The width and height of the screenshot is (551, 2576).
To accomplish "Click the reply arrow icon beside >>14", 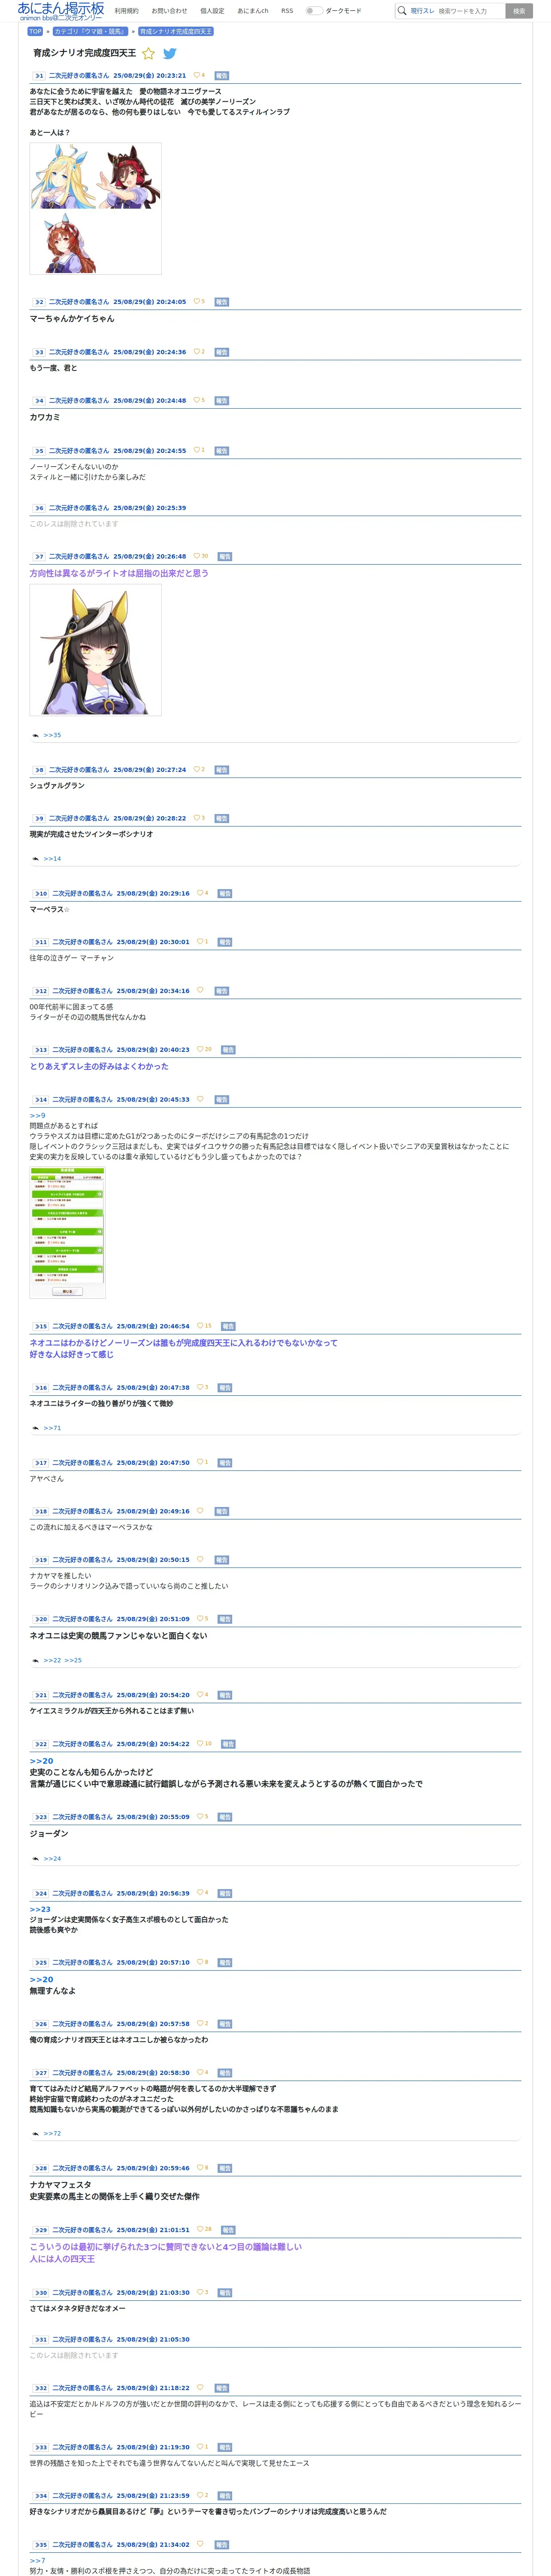I will (x=35, y=859).
